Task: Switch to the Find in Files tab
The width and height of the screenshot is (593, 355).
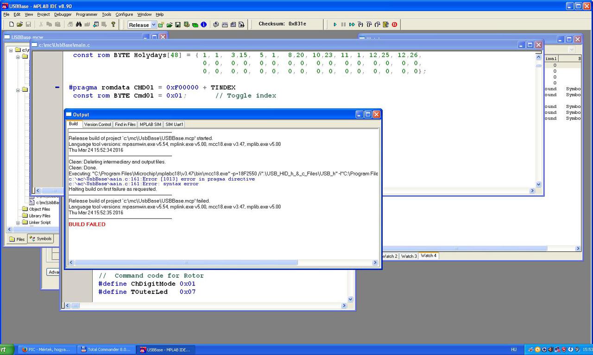Action: coord(125,124)
